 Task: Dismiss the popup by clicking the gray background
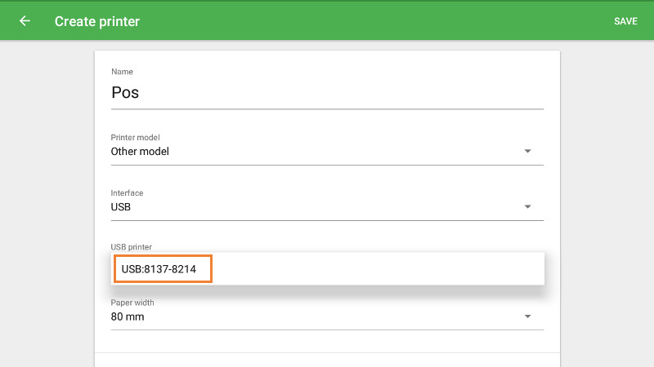click(x=605, y=204)
